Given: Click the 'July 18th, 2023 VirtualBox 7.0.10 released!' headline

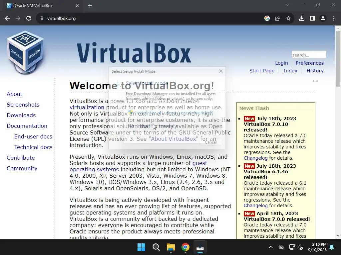Looking at the screenshot, I should (x=270, y=124).
